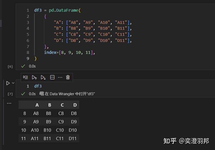Click the green success checkmark of cell [6]
Viewport: 215px width, 150px height.
pyautogui.click(x=23, y=66)
